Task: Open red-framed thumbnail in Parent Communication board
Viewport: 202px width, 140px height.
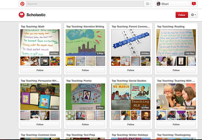Action: [x=136, y=61]
